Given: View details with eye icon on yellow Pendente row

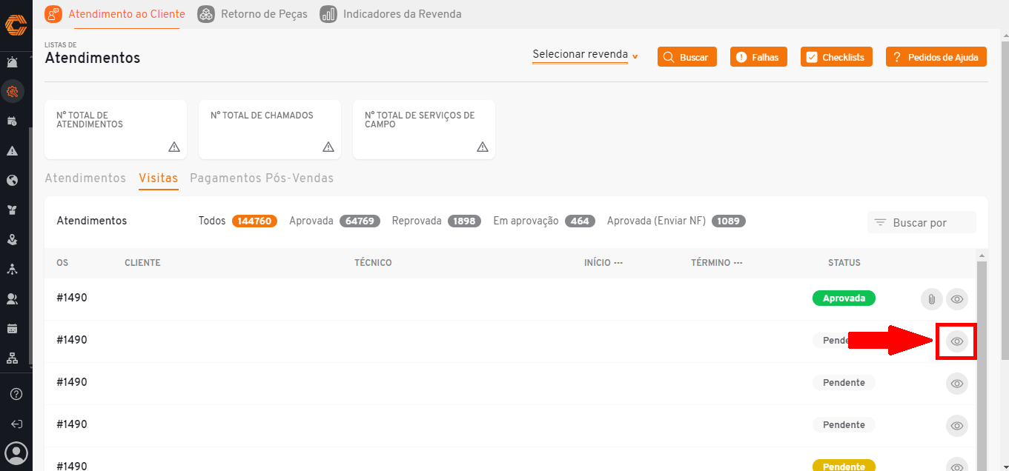Looking at the screenshot, I should coord(957,466).
